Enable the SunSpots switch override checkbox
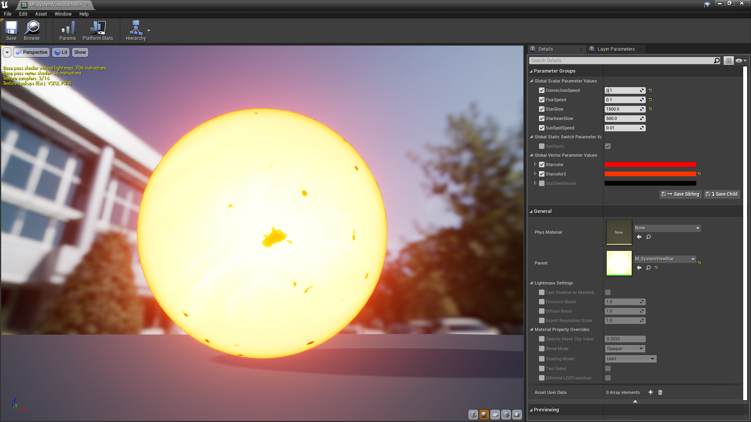The width and height of the screenshot is (751, 422). (x=542, y=146)
